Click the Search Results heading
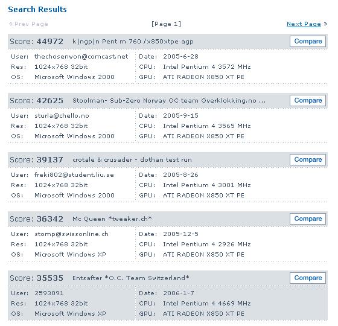This screenshot has width=338, height=326. click(x=37, y=10)
